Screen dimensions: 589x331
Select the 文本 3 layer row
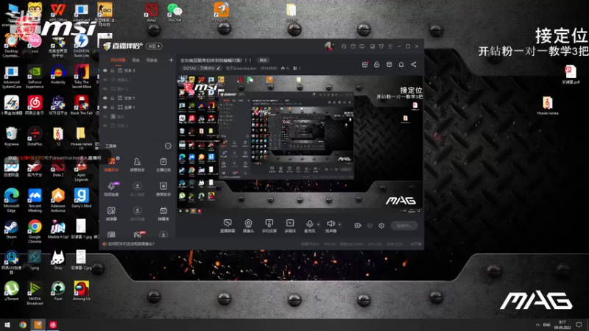(137, 71)
